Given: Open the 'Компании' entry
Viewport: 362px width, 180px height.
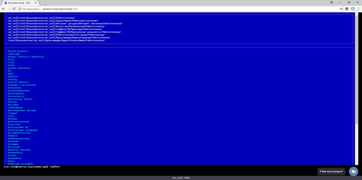Looking at the screenshot, I should pyautogui.click(x=13, y=141).
